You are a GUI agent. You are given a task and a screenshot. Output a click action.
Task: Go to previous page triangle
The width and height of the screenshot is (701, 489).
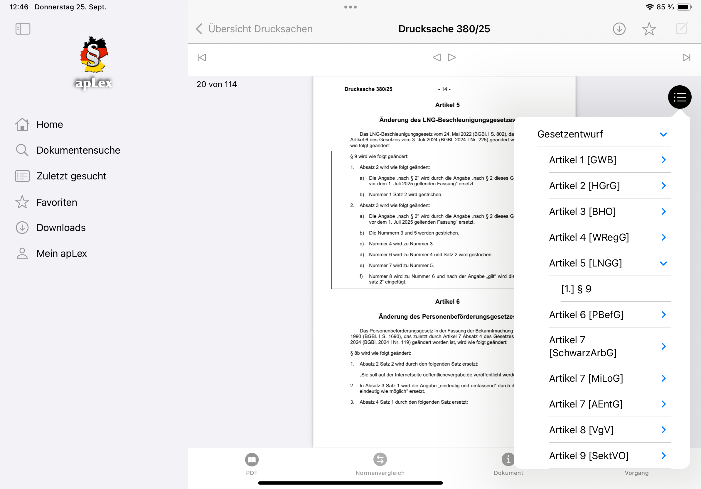point(437,57)
